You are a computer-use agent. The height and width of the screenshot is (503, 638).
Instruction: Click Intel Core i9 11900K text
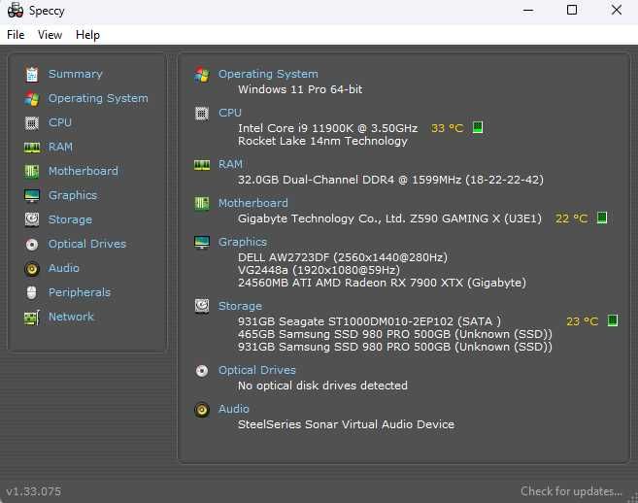[x=327, y=128]
